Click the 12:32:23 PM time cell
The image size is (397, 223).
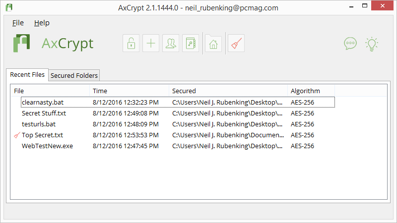click(x=126, y=103)
